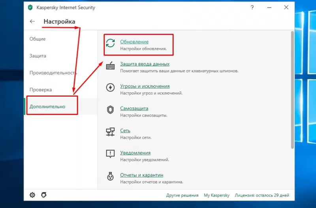Click the text Настройки уведомлений.

(145, 160)
